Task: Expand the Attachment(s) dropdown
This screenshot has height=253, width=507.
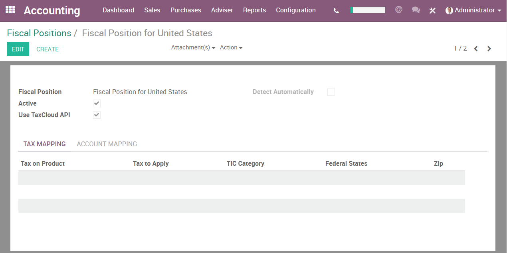Action: pos(193,47)
